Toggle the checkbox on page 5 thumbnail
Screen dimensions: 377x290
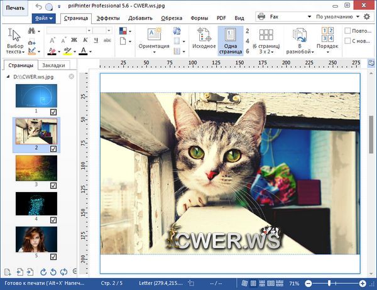53,255
